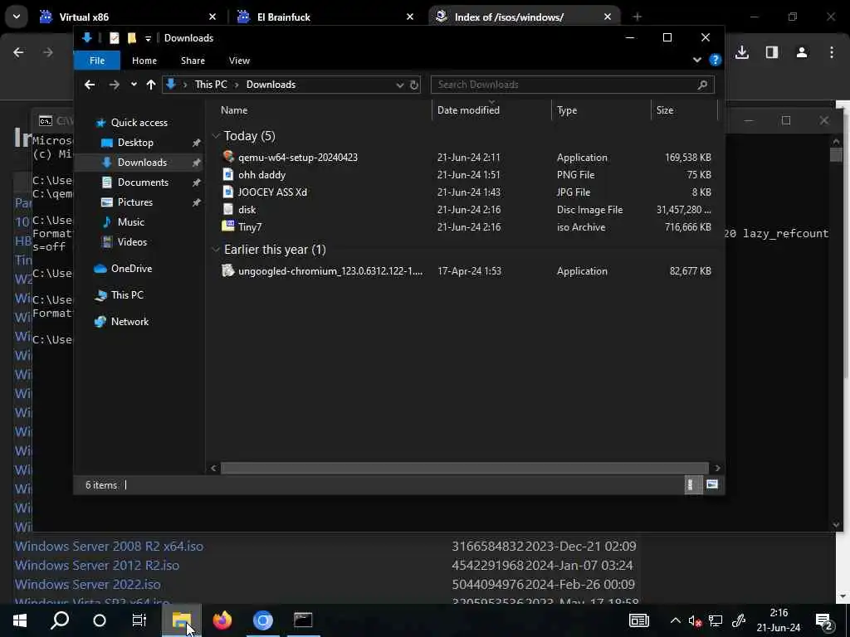Open the View ribbon tab
Viewport: 850px width, 637px height.
pos(239,60)
